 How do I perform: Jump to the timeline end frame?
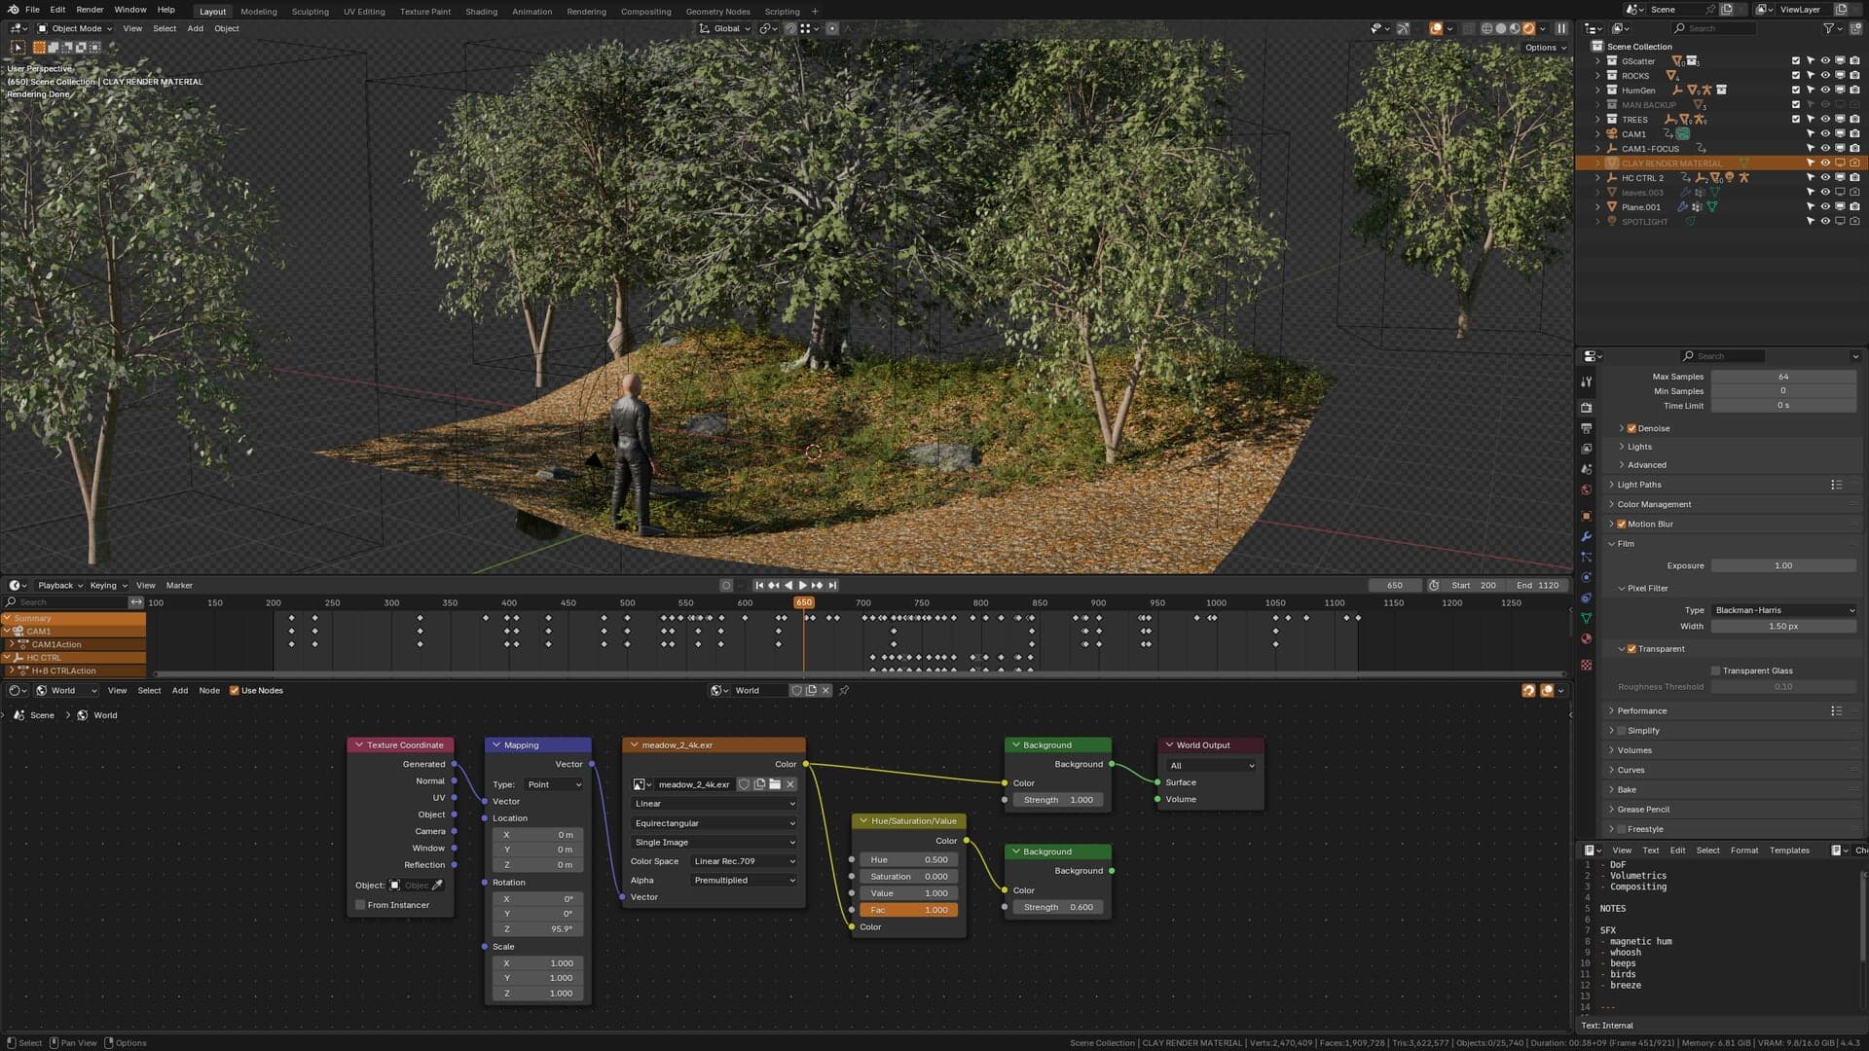click(832, 586)
